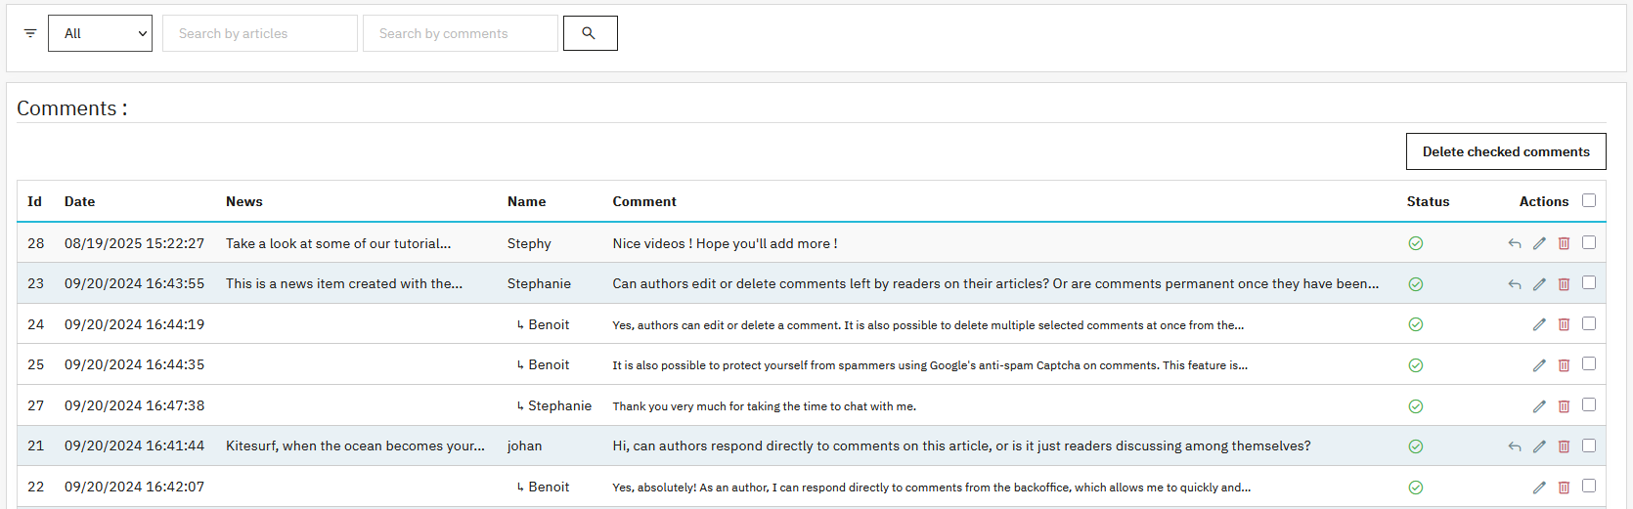Tick the checkbox for comment 25
The height and width of the screenshot is (509, 1633).
pyautogui.click(x=1589, y=363)
